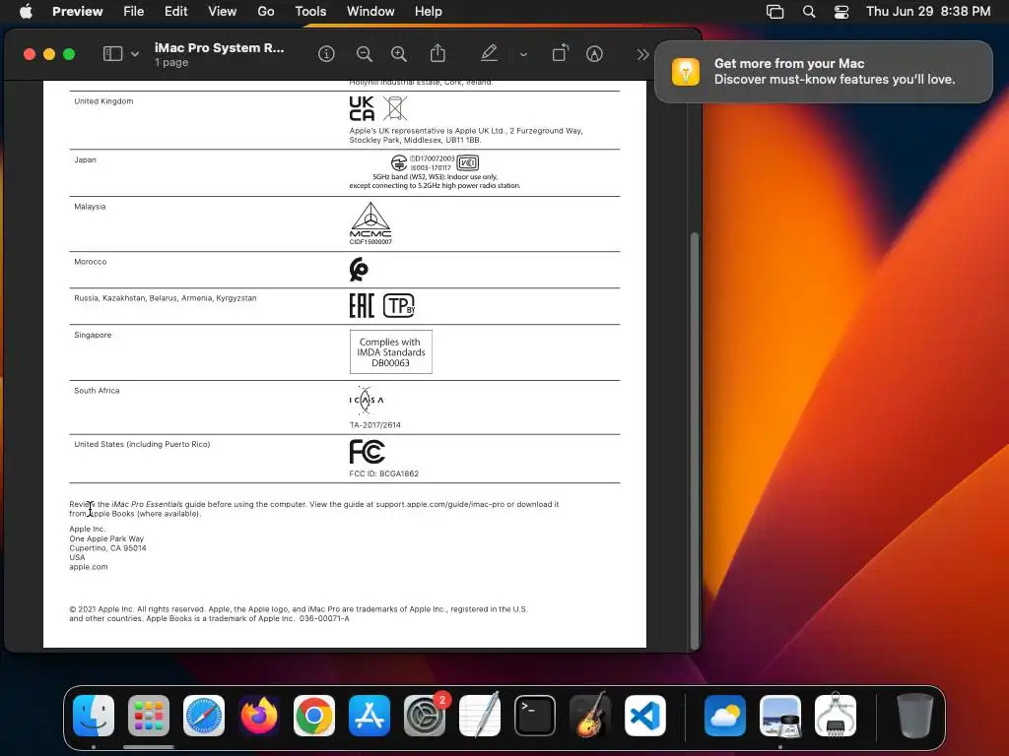The height and width of the screenshot is (756, 1009).
Task: Open the sidebar view options chevron
Action: pyautogui.click(x=135, y=55)
